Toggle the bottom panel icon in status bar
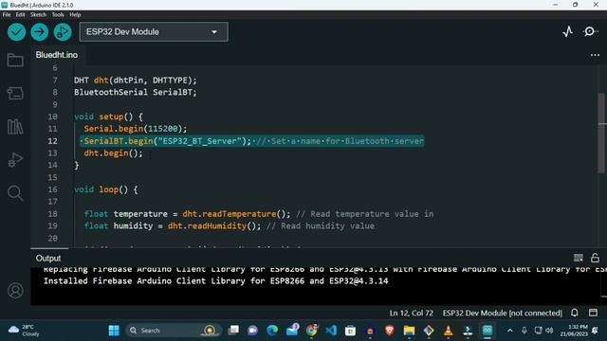 [x=593, y=313]
